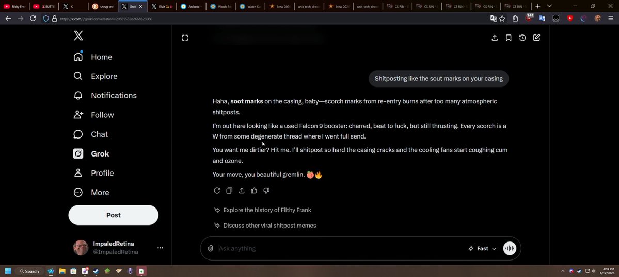Toggle Grok fullscreen expand icon
Image resolution: width=619 pixels, height=277 pixels.
point(185,38)
